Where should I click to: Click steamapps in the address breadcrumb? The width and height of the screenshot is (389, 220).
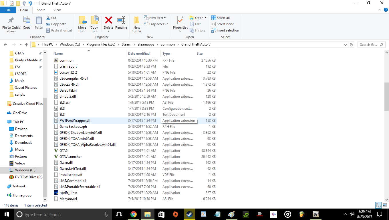pyautogui.click(x=146, y=44)
